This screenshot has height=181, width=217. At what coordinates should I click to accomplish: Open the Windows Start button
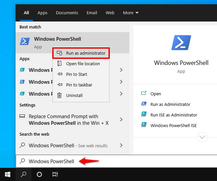pyautogui.click(x=8, y=174)
